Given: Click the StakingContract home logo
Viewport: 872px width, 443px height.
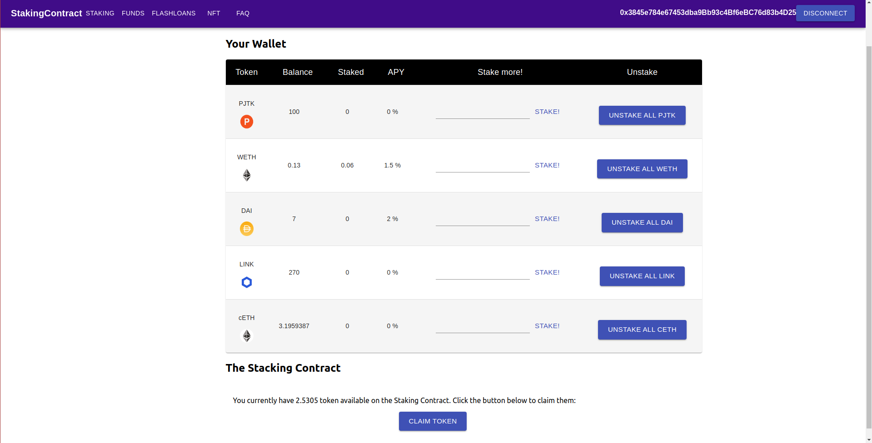Looking at the screenshot, I should point(46,13).
